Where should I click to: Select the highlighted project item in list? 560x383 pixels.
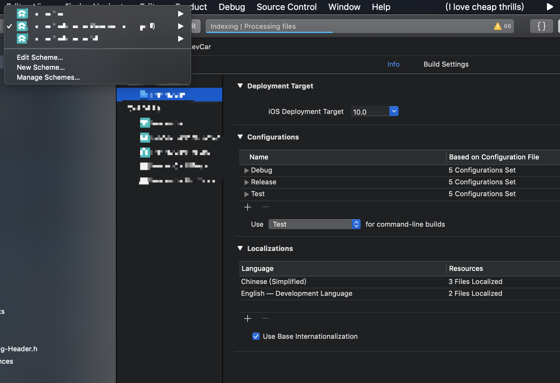point(169,95)
